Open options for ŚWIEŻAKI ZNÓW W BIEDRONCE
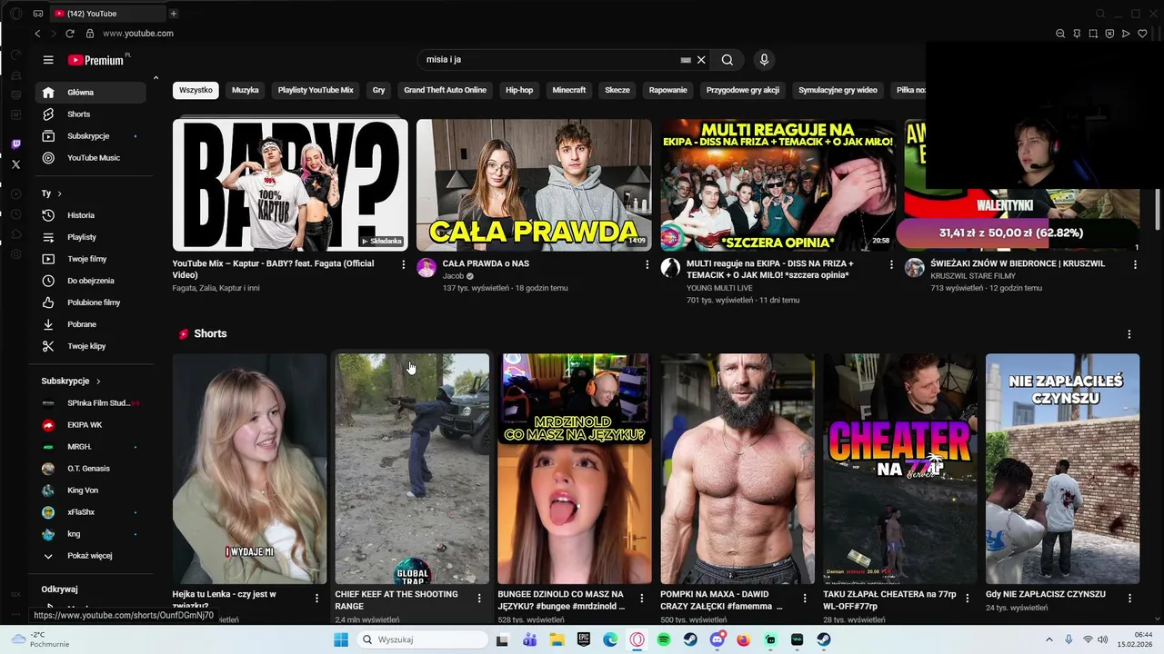 coord(1135,264)
